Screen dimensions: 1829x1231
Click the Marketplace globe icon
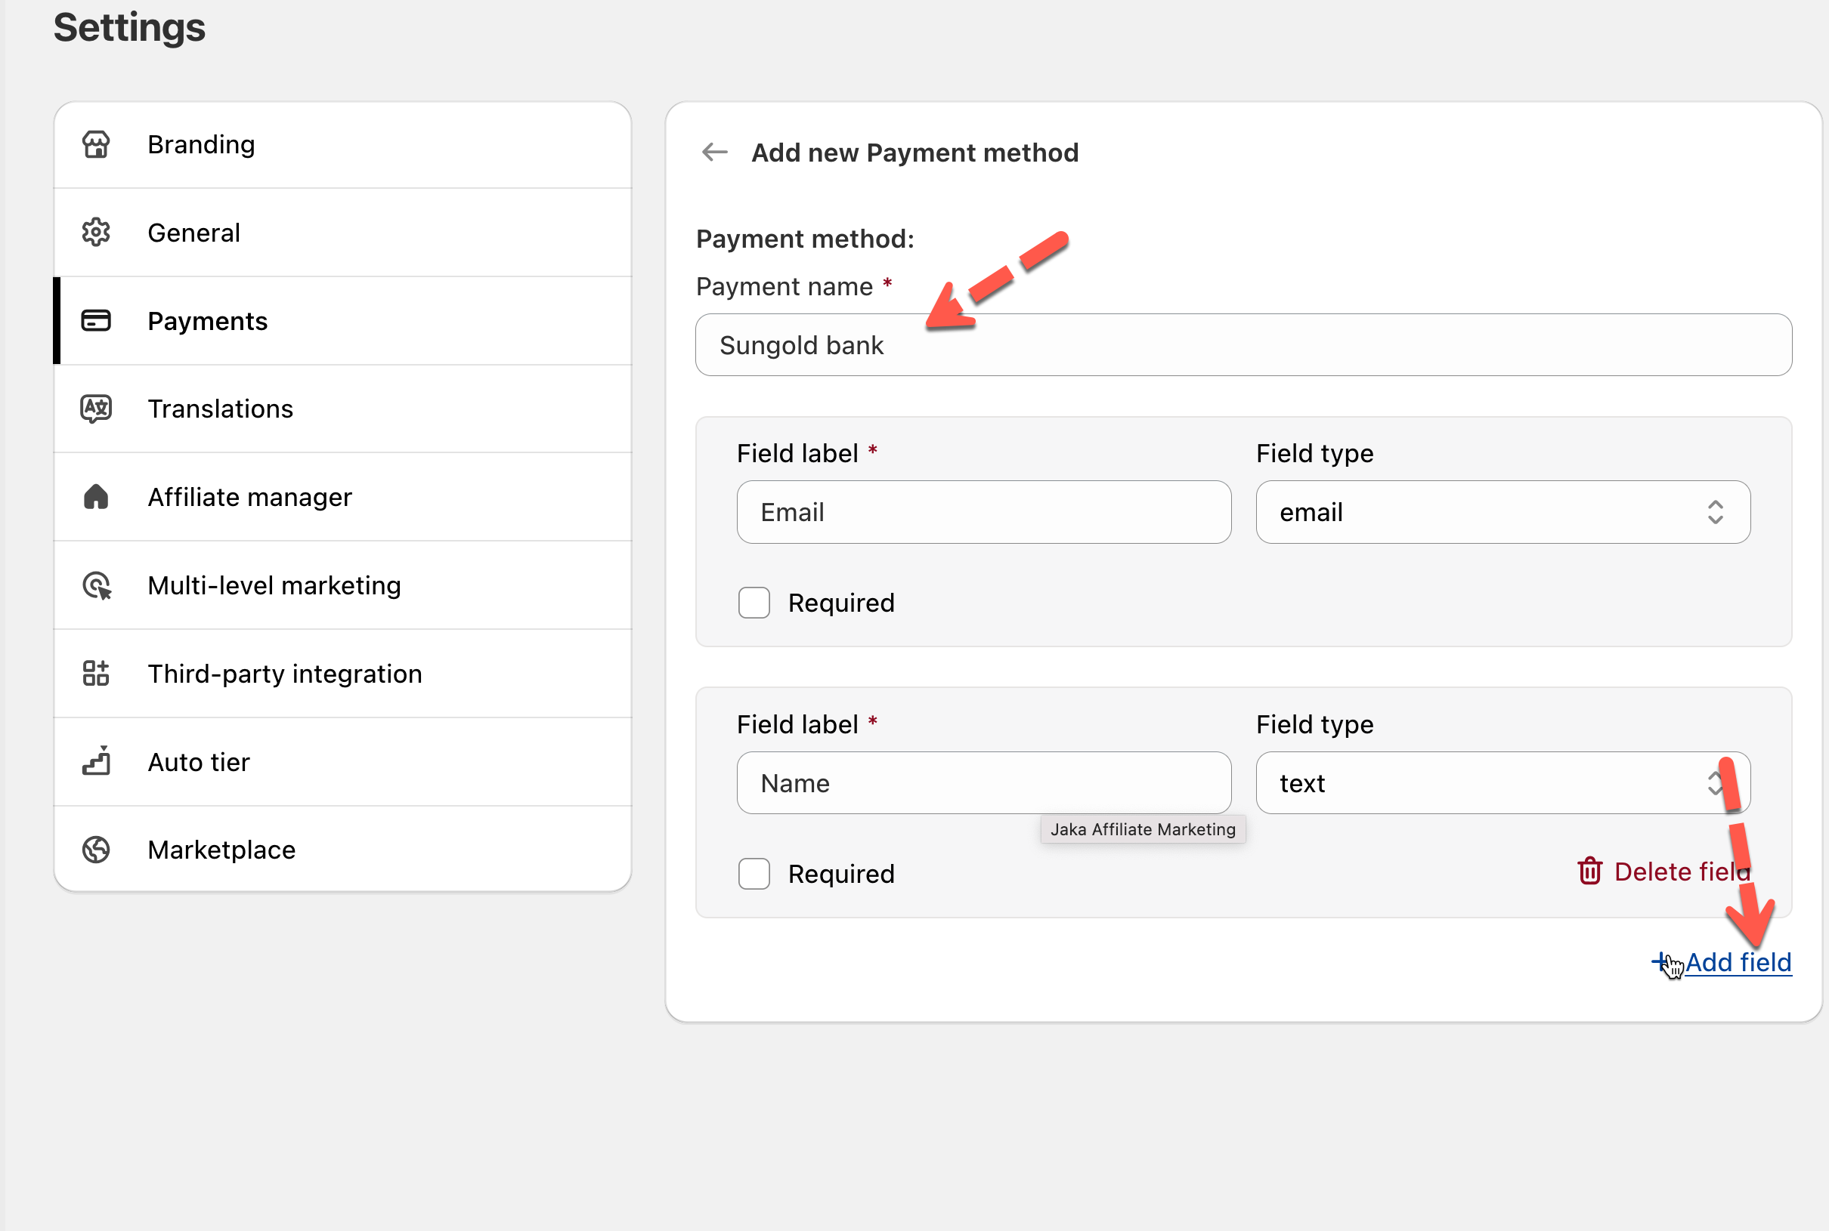(96, 850)
